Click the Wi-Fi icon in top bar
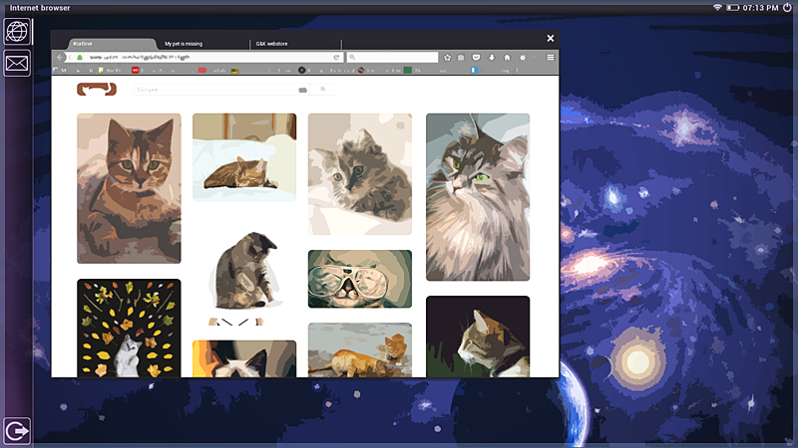 click(x=717, y=8)
